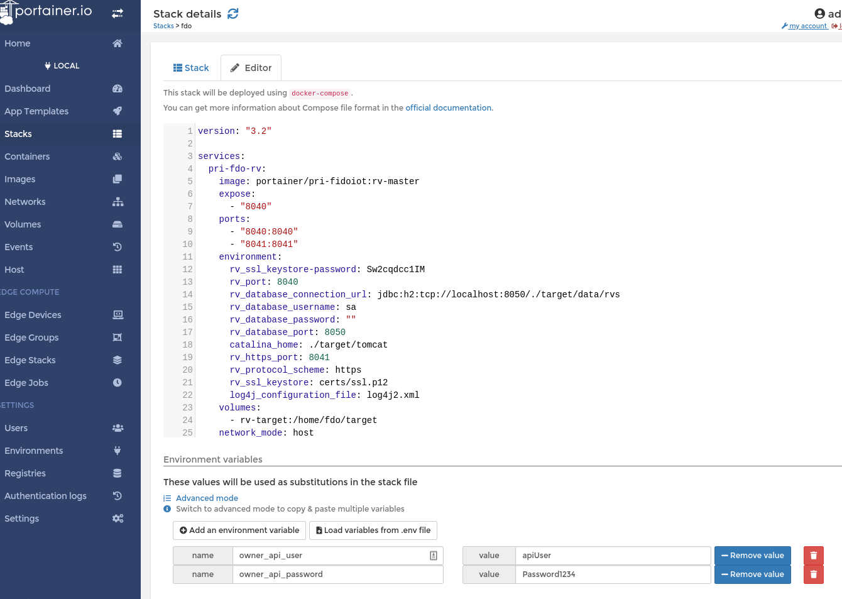This screenshot has height=599, width=842.
Task: Toggle the sidebar collapse arrows icon
Action: [x=118, y=13]
